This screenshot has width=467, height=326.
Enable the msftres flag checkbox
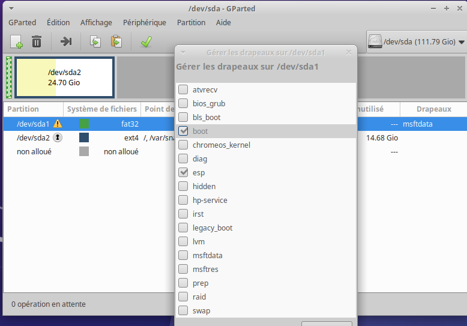click(x=183, y=269)
